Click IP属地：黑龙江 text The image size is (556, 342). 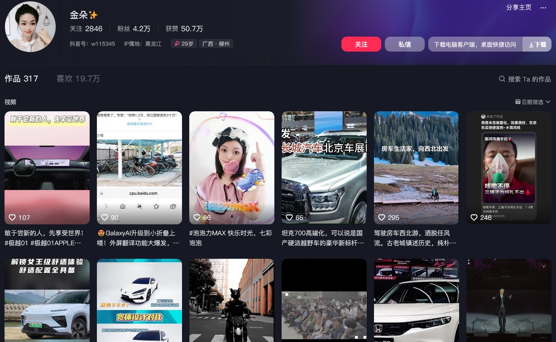(143, 44)
